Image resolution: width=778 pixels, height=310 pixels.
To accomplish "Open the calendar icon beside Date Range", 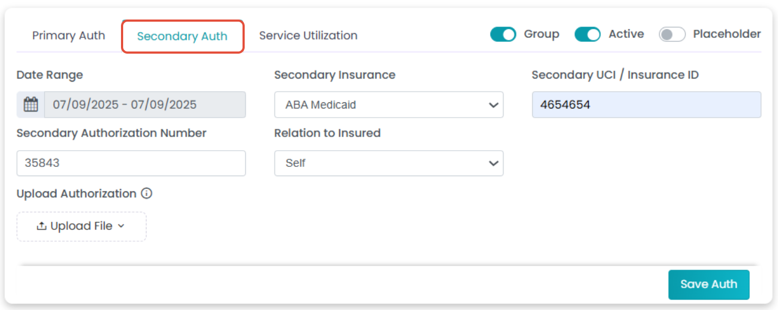I will coord(31,105).
